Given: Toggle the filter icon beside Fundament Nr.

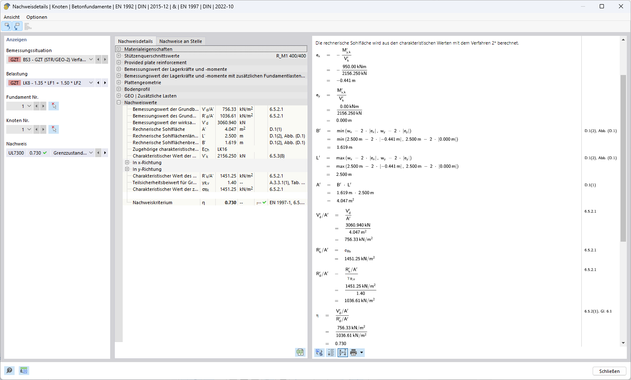Looking at the screenshot, I should point(53,106).
